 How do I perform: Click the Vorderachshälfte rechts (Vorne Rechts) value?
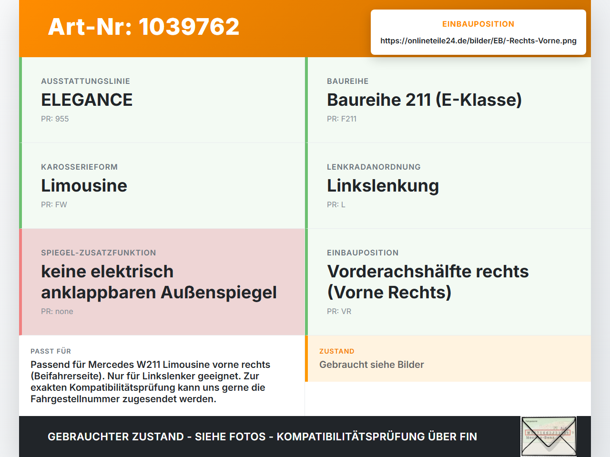[x=428, y=282]
